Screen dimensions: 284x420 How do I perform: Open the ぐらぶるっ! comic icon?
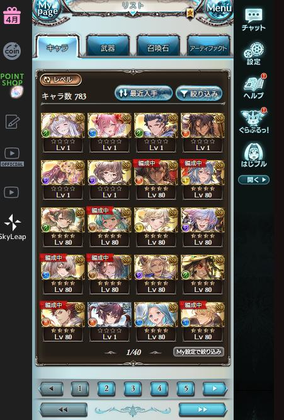coord(254,121)
